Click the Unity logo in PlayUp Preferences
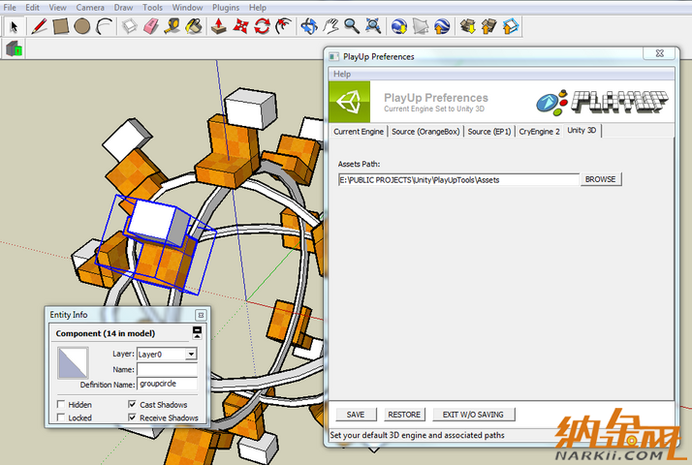692x465 pixels. [x=350, y=102]
